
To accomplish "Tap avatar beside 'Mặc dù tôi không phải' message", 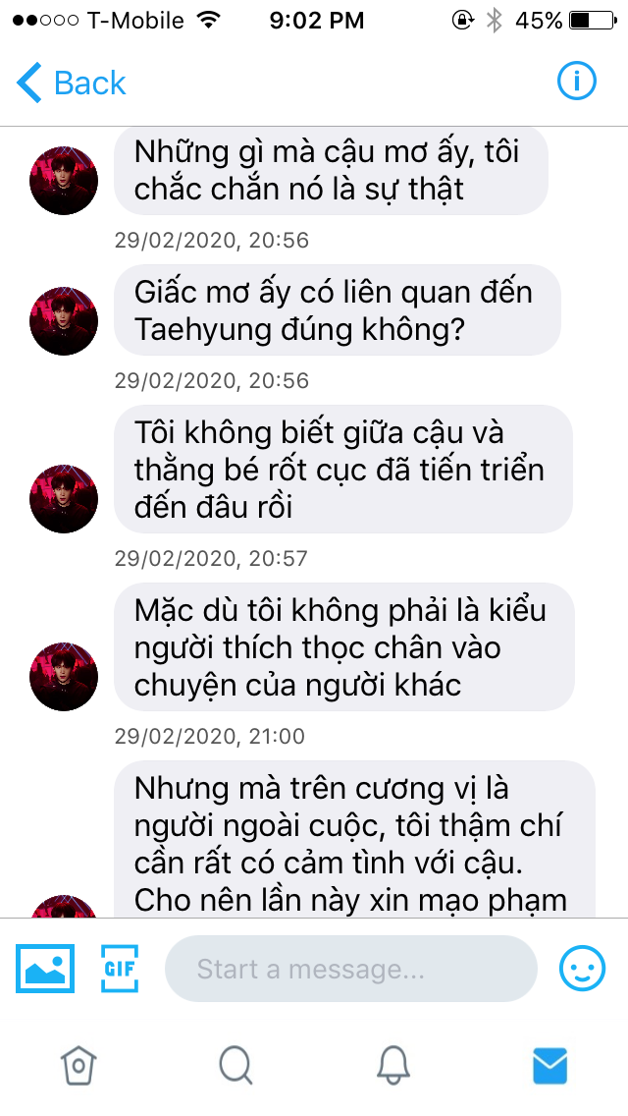I will coord(64,677).
